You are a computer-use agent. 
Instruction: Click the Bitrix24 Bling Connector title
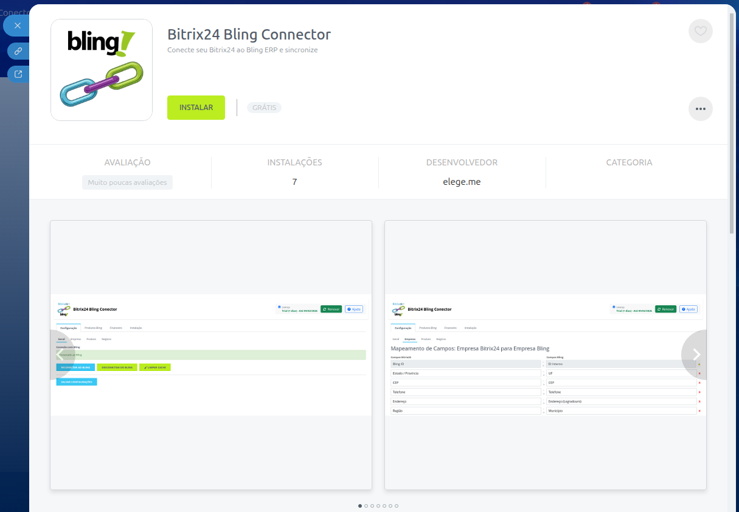pos(249,34)
